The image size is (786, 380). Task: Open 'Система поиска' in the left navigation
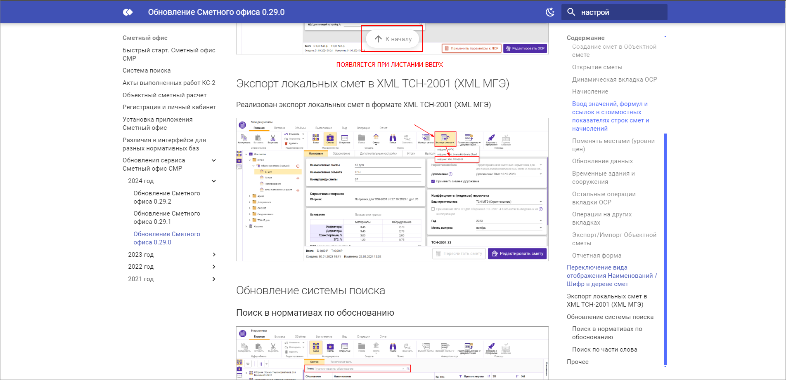[147, 70]
